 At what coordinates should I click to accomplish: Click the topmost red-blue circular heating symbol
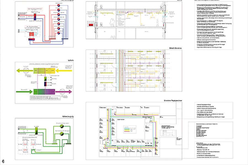(58, 5)
